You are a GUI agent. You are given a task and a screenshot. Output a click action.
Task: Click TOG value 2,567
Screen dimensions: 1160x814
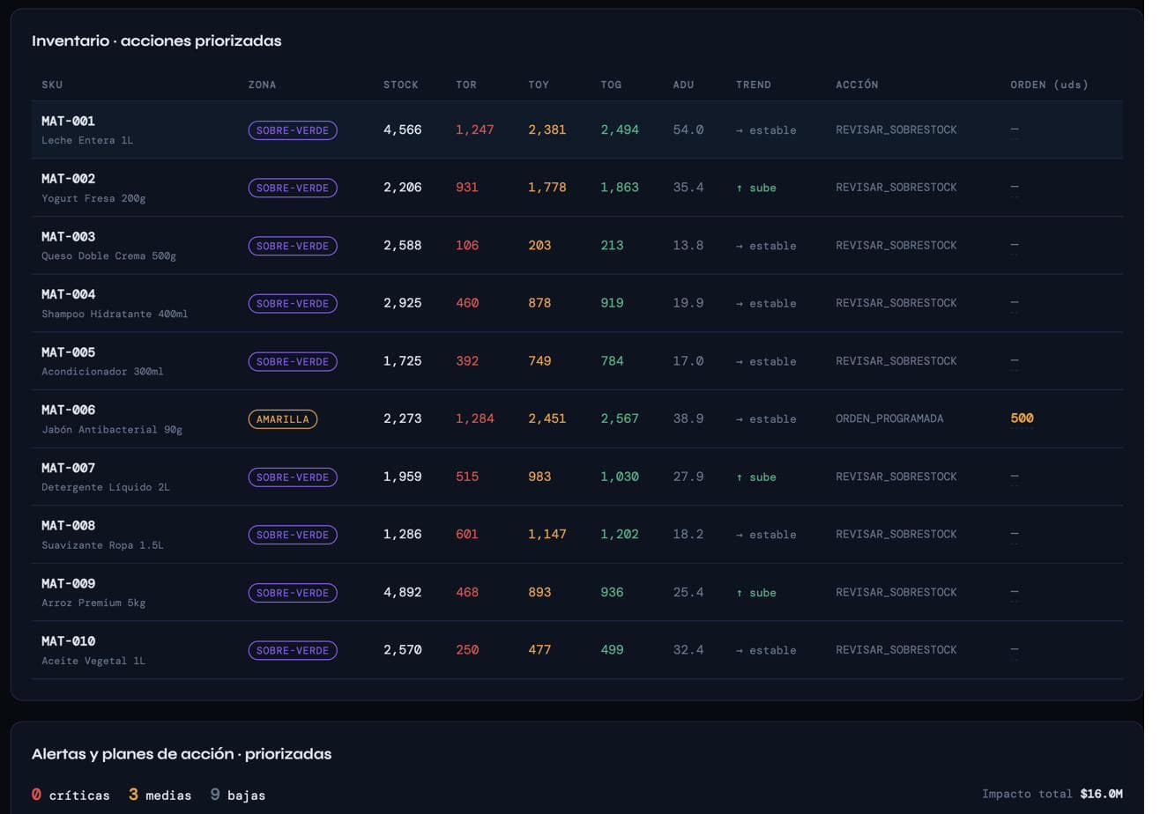click(x=620, y=418)
